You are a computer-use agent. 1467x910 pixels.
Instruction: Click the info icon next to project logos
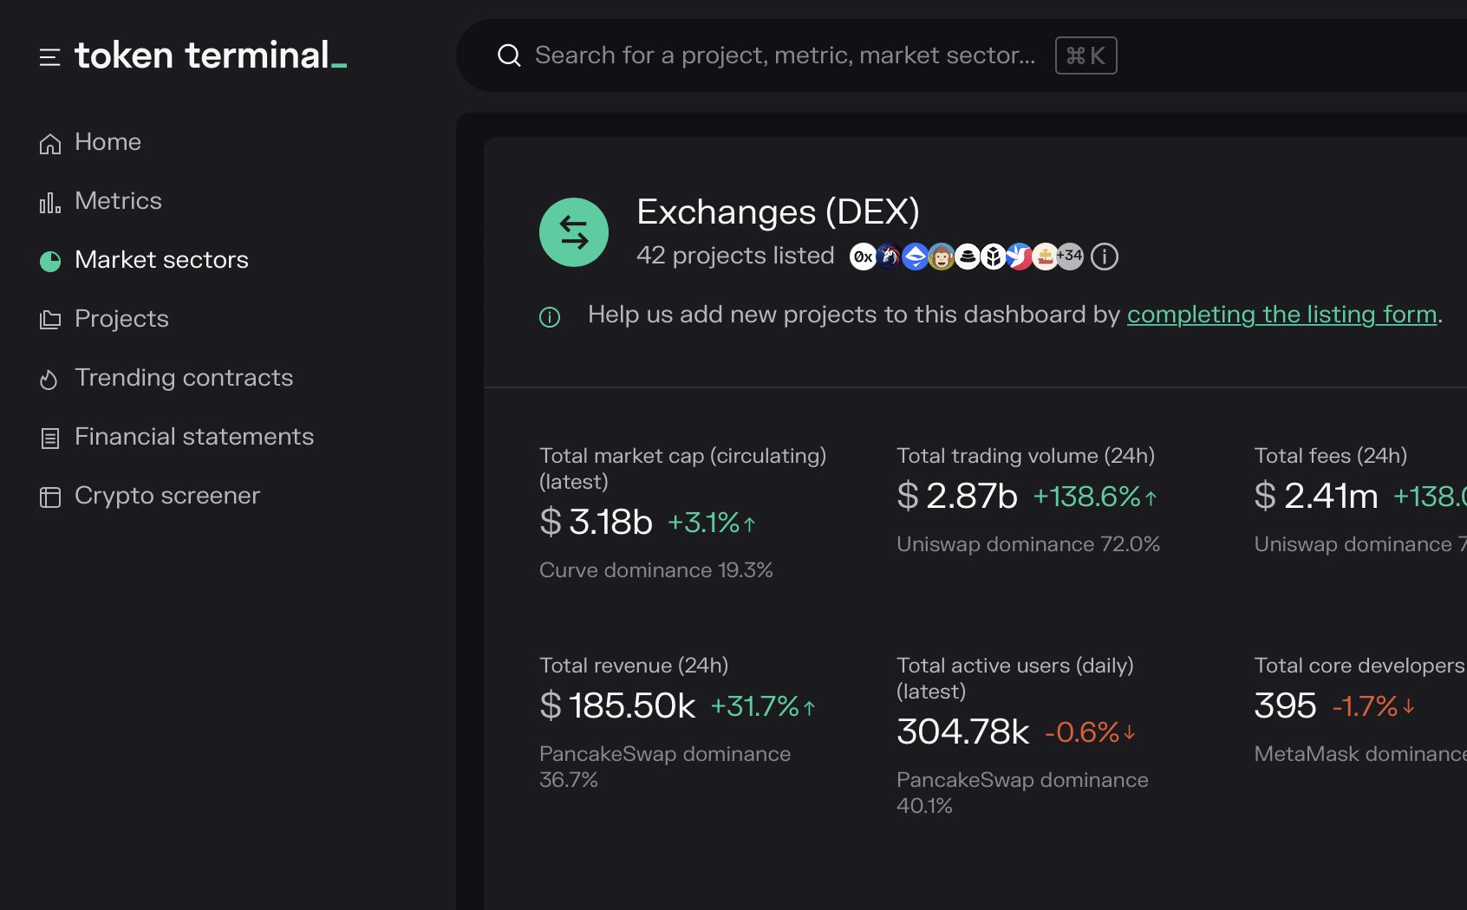(x=1104, y=257)
